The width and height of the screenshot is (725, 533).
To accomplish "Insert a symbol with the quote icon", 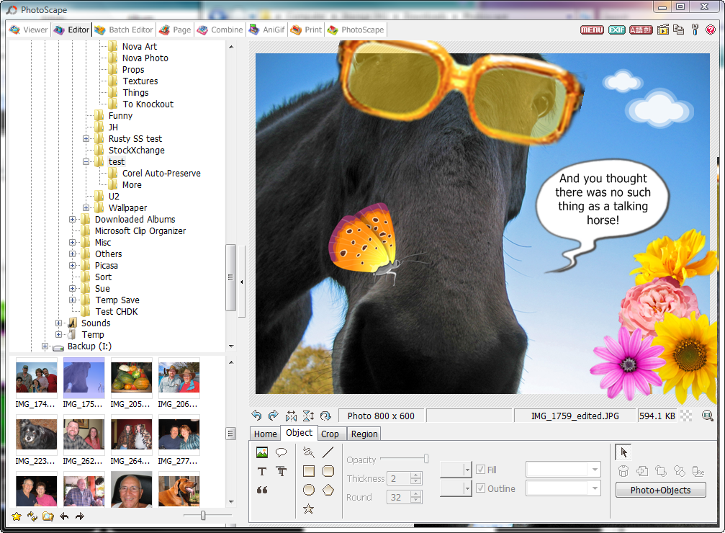I will tap(262, 490).
